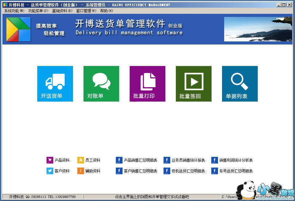
Task: Open 产品资料 link
Action: [x=62, y=160]
